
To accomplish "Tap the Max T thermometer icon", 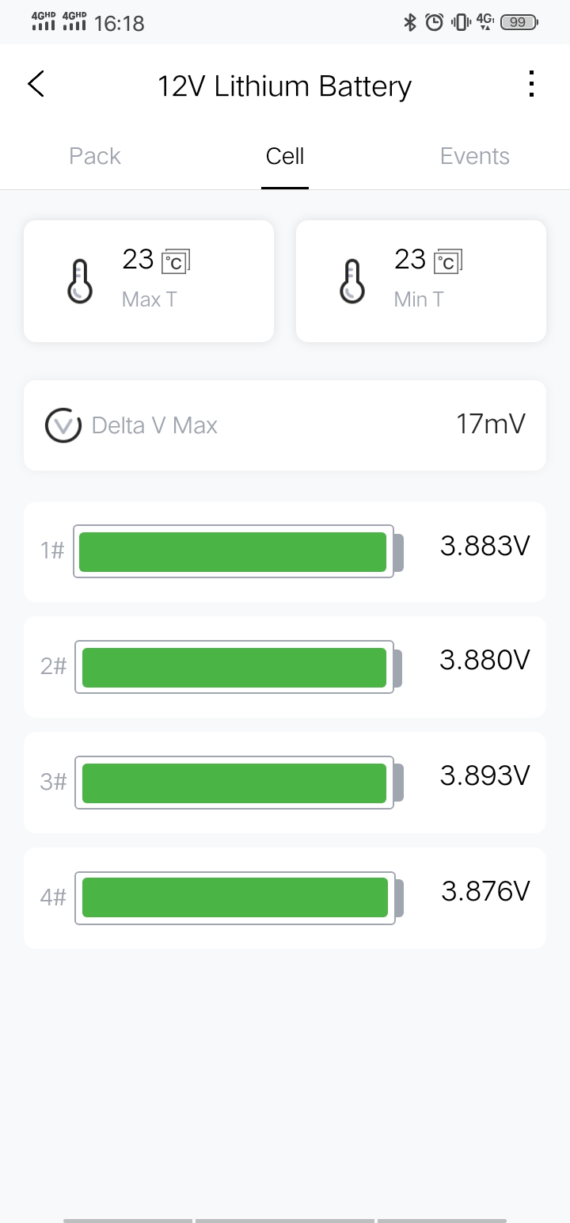I will [x=78, y=281].
